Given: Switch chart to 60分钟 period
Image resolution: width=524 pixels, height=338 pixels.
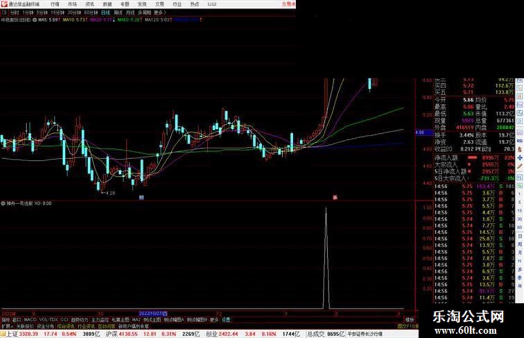Looking at the screenshot, I should pyautogui.click(x=91, y=13).
